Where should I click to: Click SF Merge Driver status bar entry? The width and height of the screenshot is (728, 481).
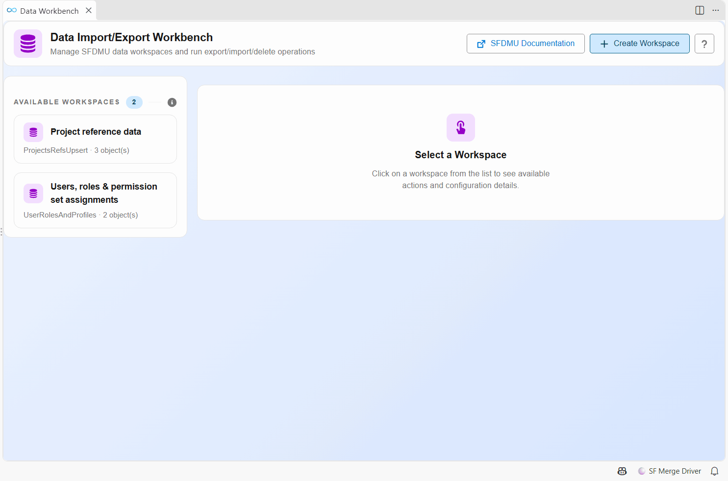(670, 471)
